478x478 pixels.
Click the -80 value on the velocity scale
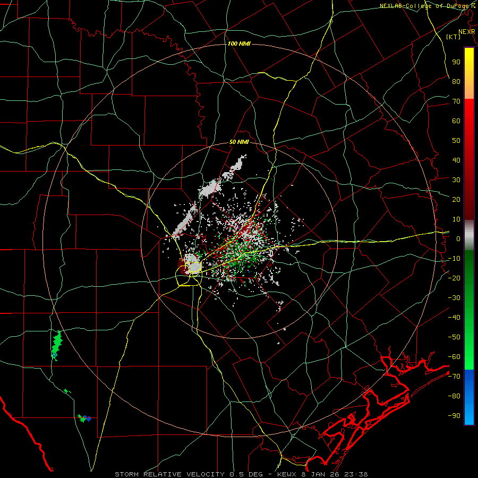[x=454, y=396]
